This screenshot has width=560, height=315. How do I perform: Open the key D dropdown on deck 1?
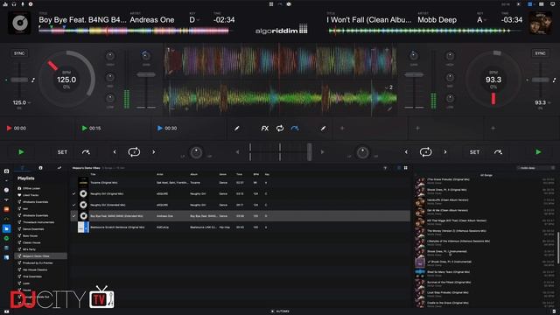(194, 20)
